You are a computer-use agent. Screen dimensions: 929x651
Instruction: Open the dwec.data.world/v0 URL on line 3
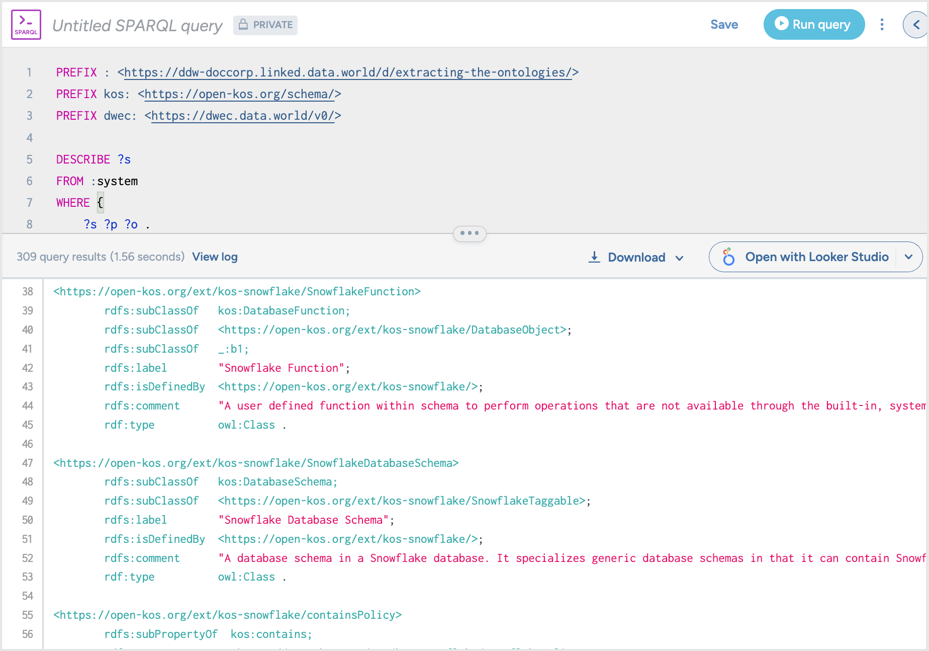click(243, 116)
